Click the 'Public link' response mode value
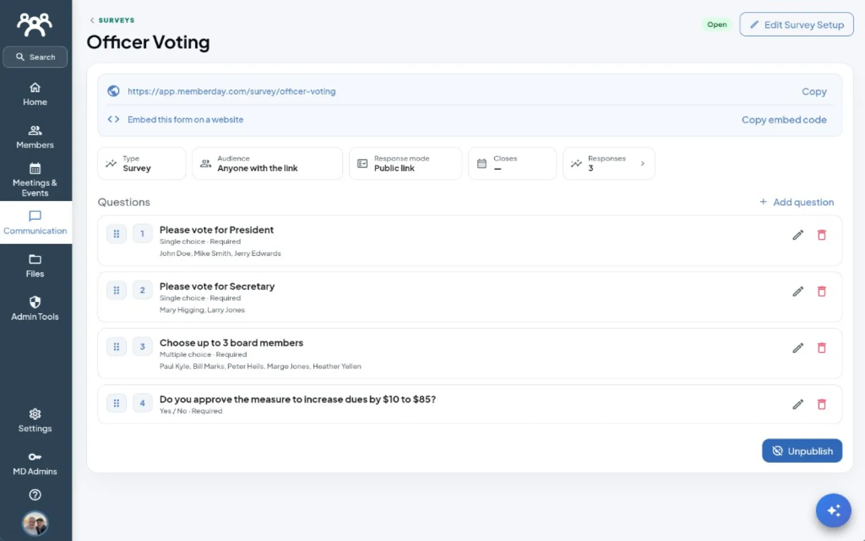The image size is (865, 541). click(394, 168)
